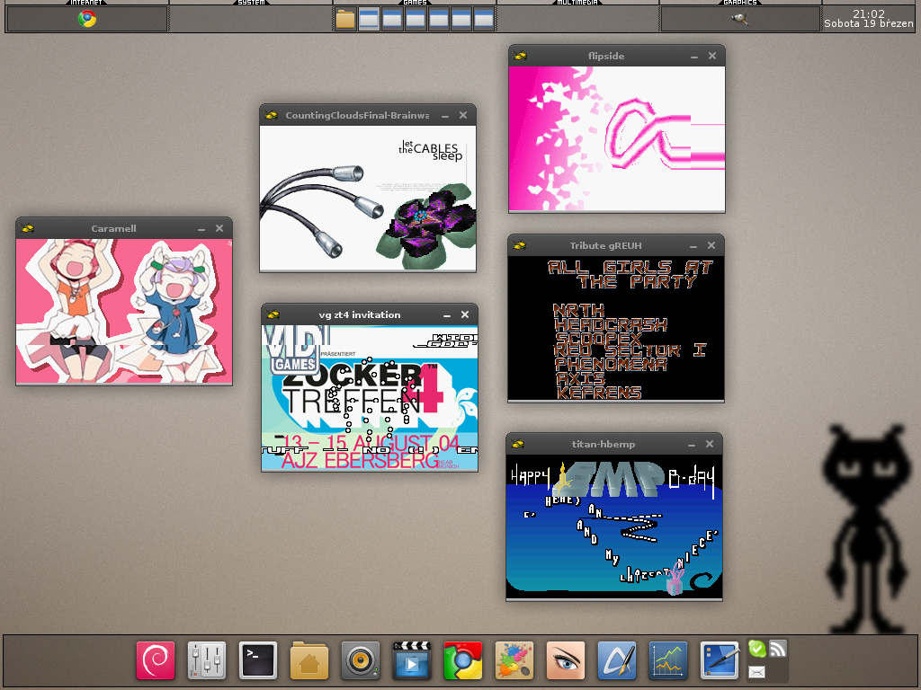Open the window menu icon of CountingCloudsFinal-Brainwa
The image size is (921, 690).
click(271, 115)
